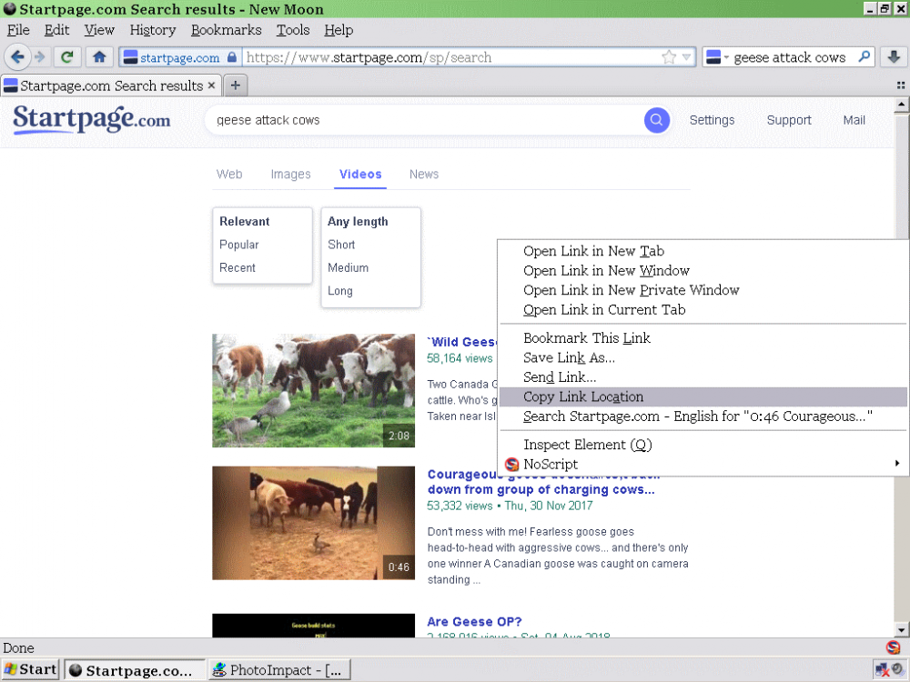Open the URL bar history dropdown arrow
The width and height of the screenshot is (910, 682).
coord(687,57)
